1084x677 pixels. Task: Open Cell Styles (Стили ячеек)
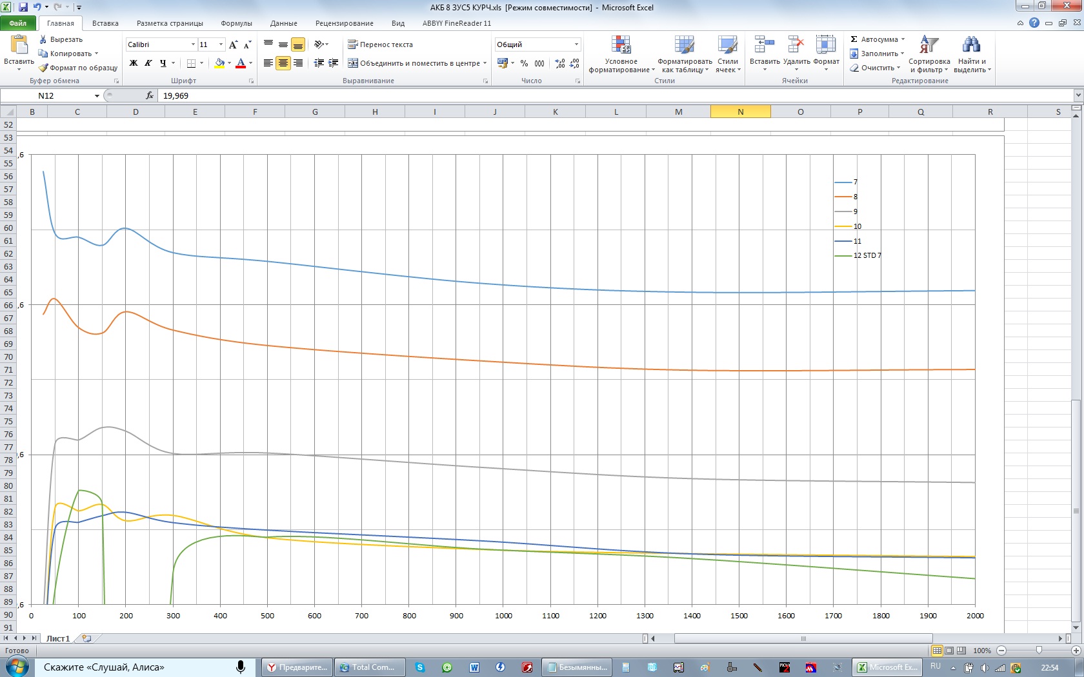(728, 55)
